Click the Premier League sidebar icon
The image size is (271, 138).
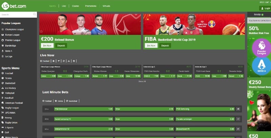[3, 40]
